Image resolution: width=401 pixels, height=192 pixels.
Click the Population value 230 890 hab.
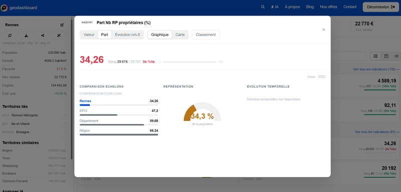coord(57,52)
